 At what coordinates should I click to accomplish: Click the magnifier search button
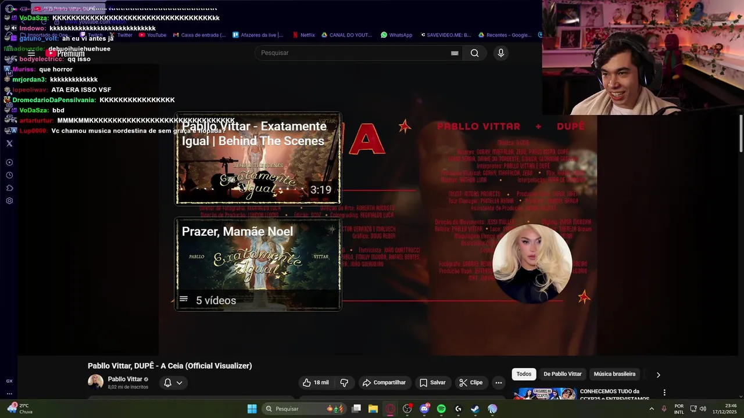475,53
